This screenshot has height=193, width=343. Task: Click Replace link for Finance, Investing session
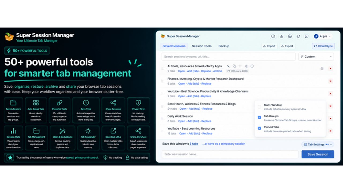pyautogui.click(x=206, y=84)
